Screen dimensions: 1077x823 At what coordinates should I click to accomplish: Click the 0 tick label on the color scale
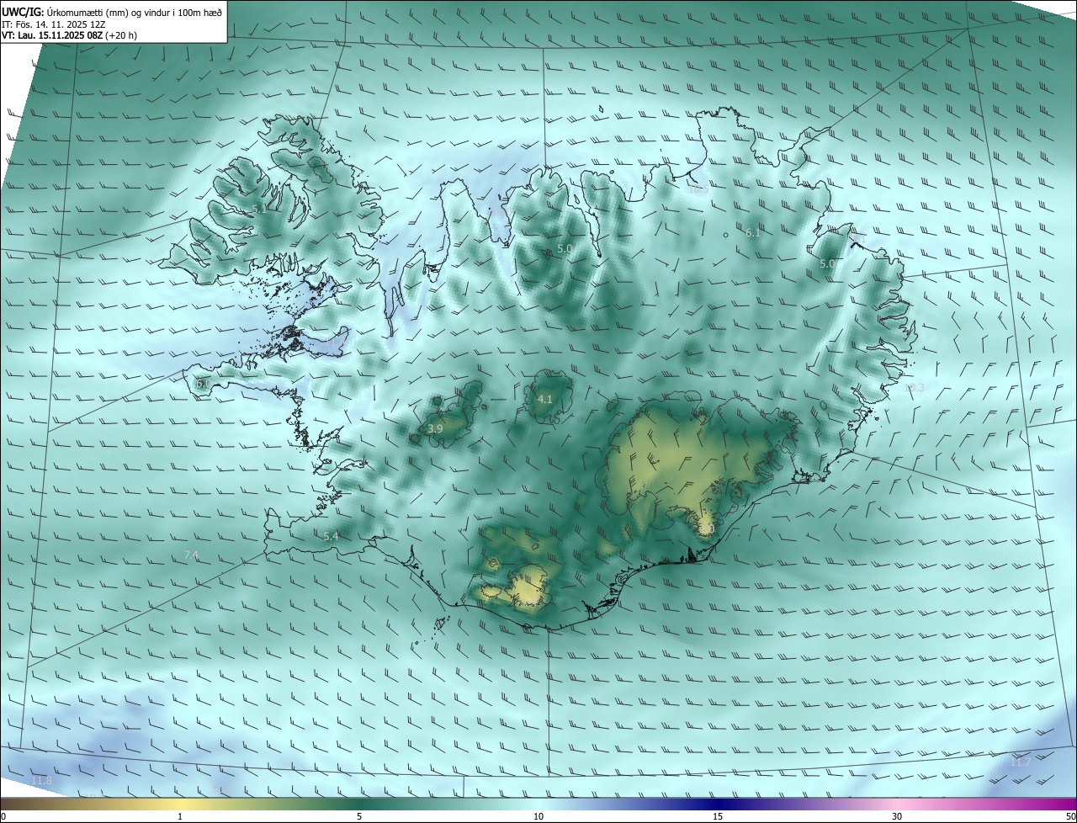(3, 817)
